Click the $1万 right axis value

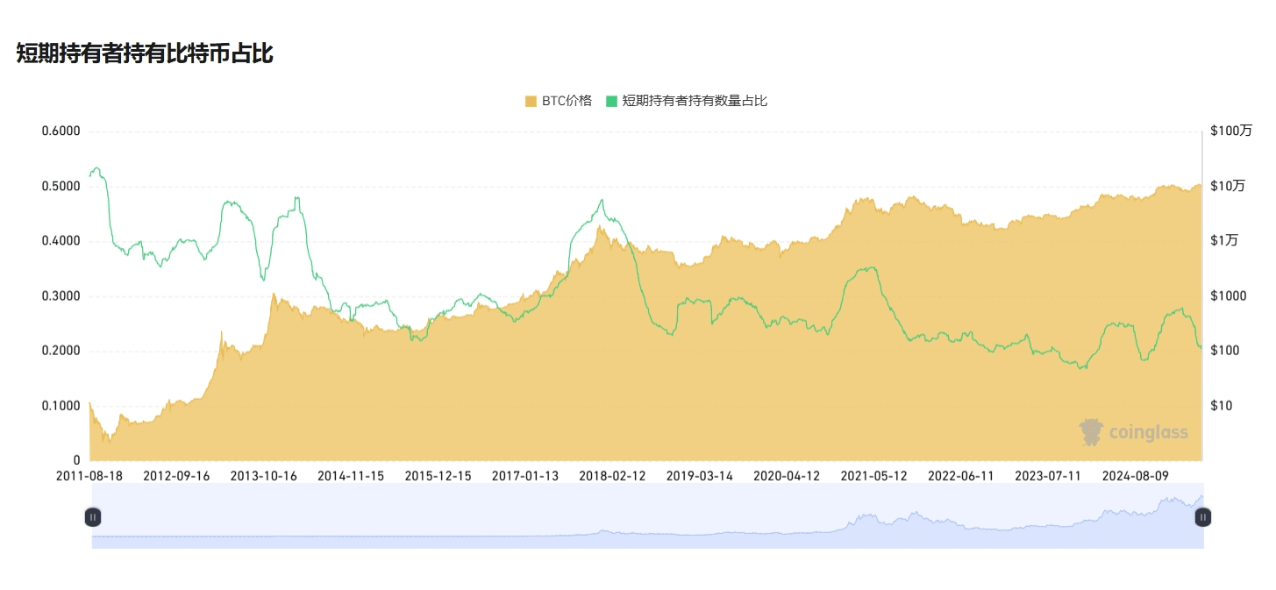click(x=1224, y=241)
